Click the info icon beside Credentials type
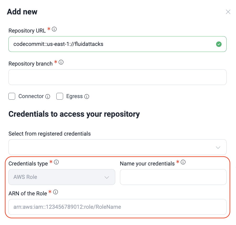The image size is (236, 225). click(56, 162)
